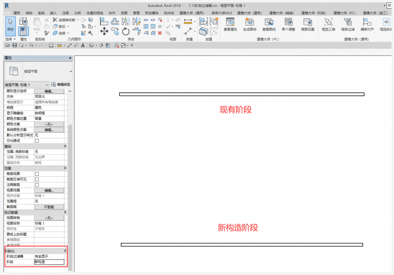394x275 pixels.
Task: Open the 查看属性 tool in ribbon
Action: coord(230,24)
